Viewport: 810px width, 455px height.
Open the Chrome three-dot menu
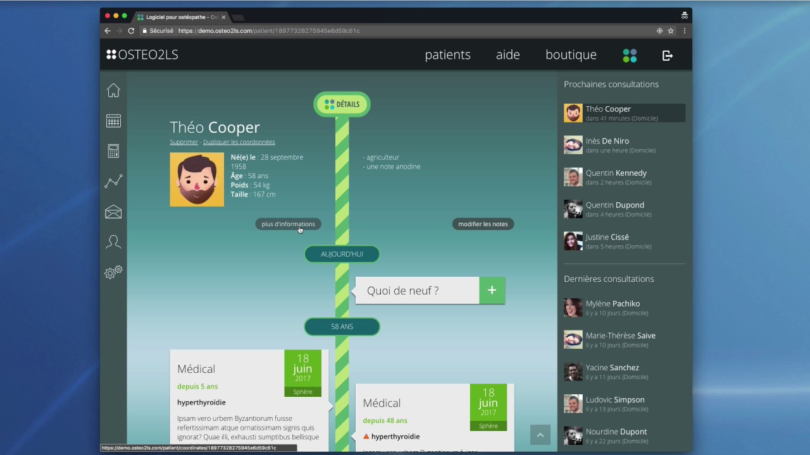684,30
